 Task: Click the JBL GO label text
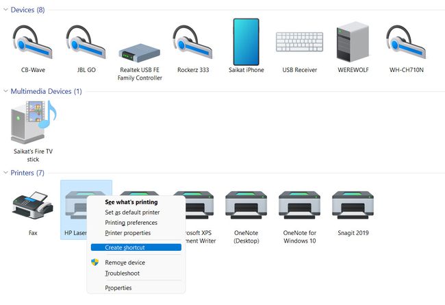[86, 70]
